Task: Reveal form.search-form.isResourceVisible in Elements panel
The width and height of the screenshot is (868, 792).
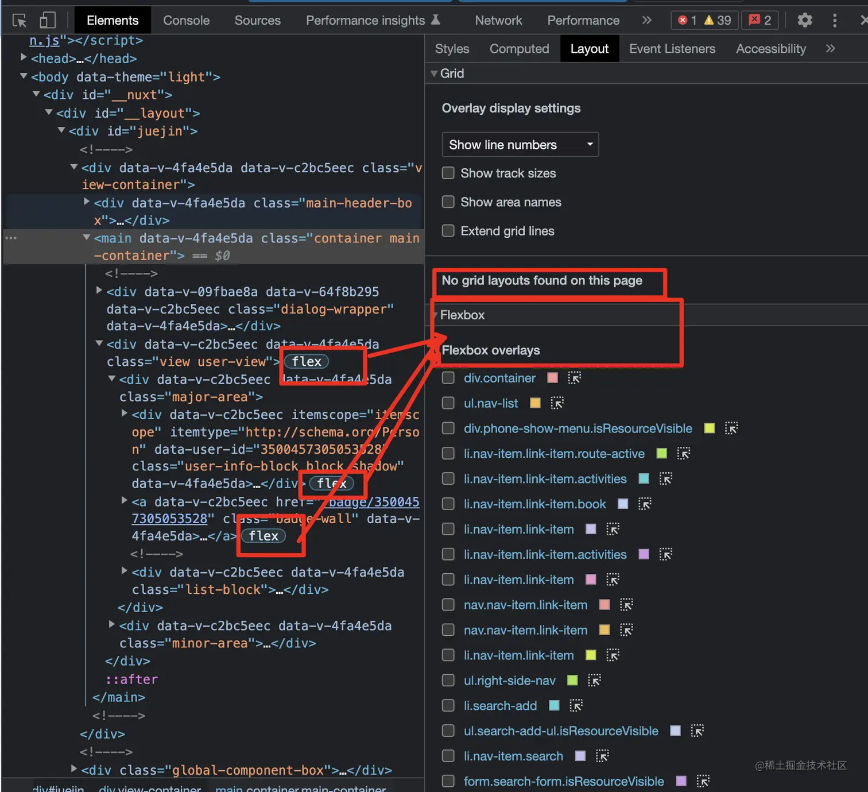Action: (703, 782)
